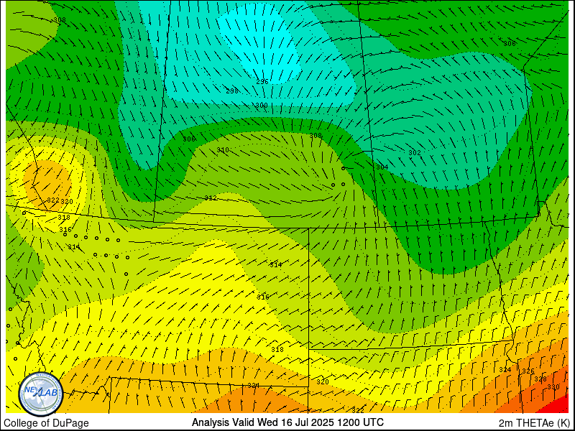Click the 326 contour label
This screenshot has width=575, height=431.
click(x=528, y=371)
